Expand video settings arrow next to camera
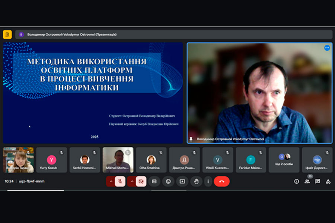 (x=131, y=181)
